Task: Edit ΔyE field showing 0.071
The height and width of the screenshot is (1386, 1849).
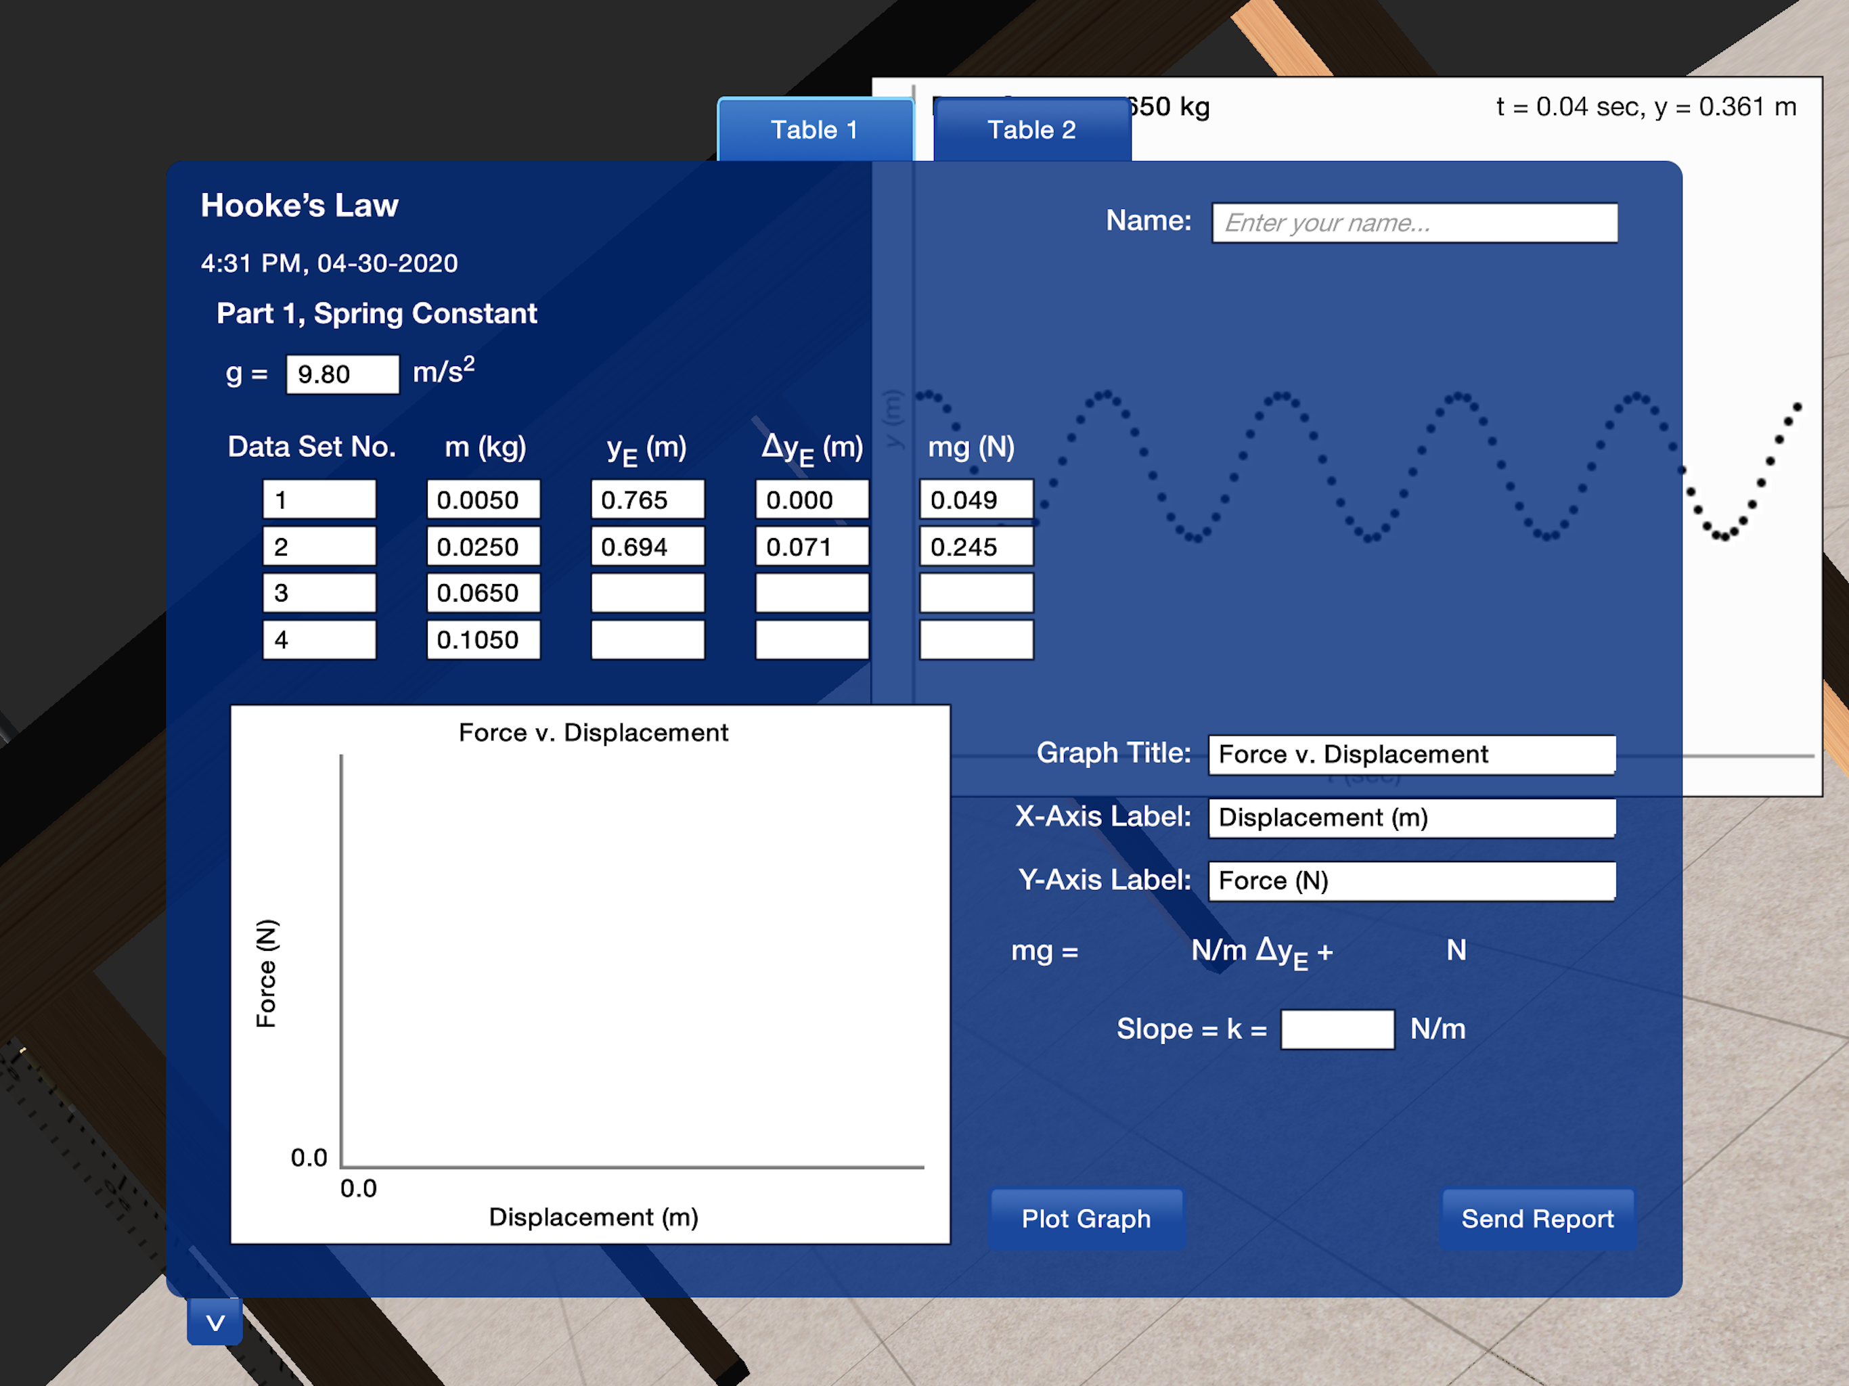Action: pos(812,546)
